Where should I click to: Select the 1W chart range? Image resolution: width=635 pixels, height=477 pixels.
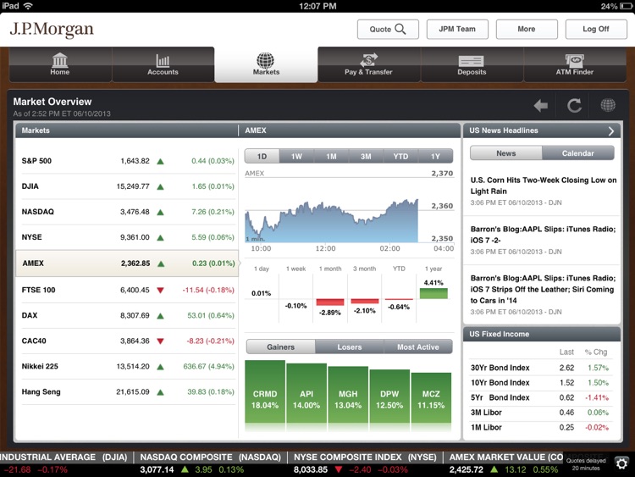click(296, 157)
